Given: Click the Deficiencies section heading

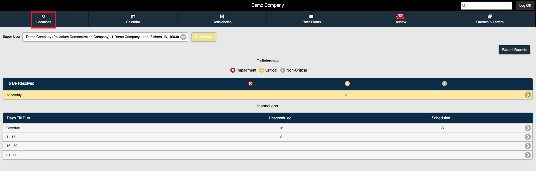Looking at the screenshot, I should click(x=268, y=61).
